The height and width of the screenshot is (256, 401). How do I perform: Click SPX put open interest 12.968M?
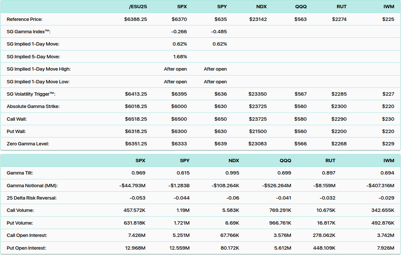[x=135, y=248]
